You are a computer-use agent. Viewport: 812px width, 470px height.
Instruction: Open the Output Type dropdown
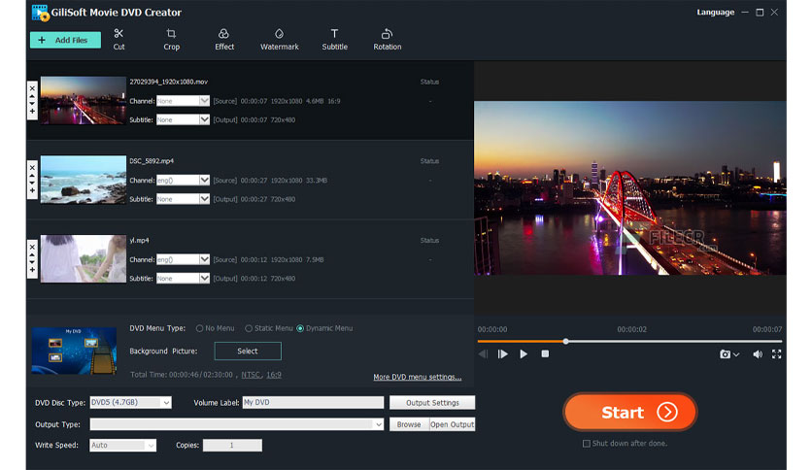point(237,424)
